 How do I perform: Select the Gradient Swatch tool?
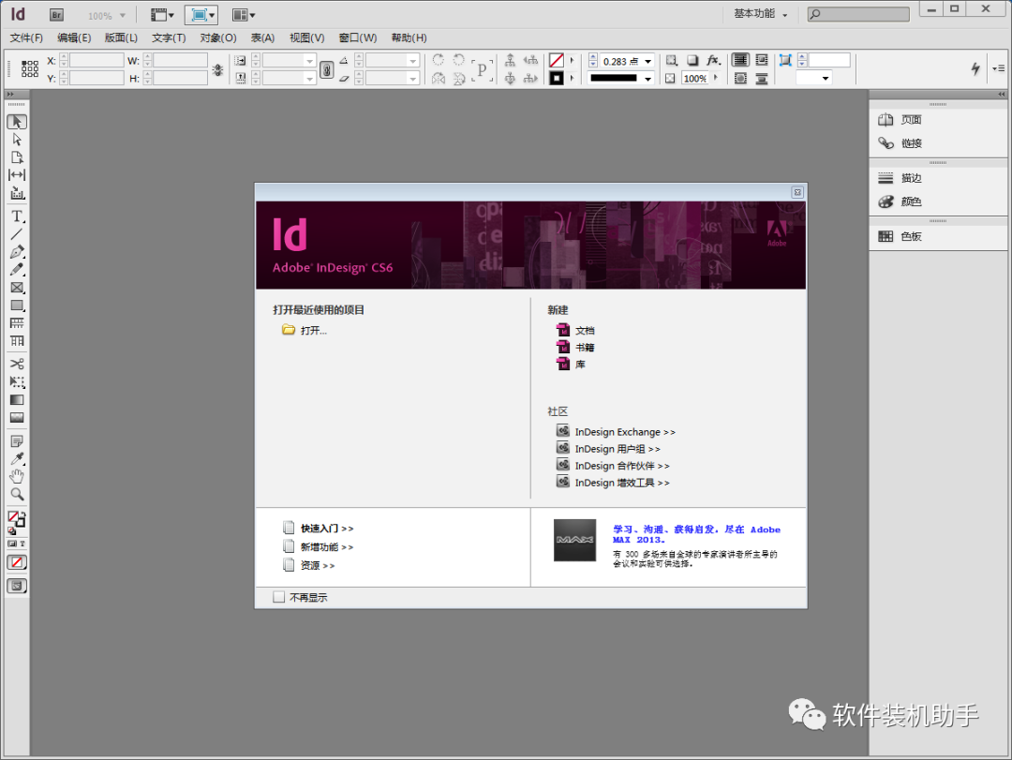17,400
